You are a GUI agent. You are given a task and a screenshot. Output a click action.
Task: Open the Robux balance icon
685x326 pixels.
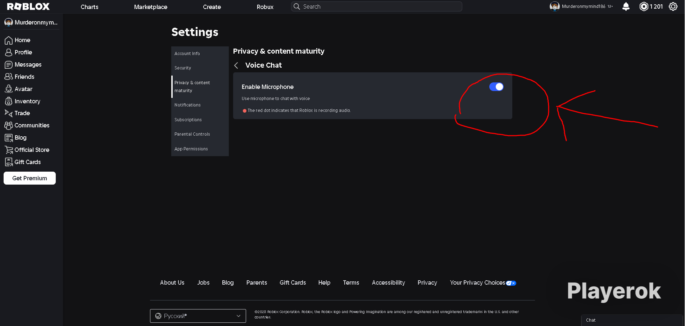[x=644, y=6]
